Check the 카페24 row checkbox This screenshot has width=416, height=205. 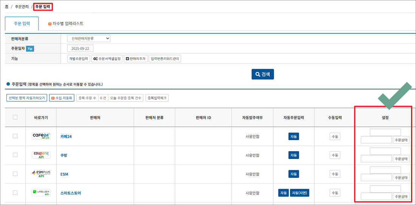tap(15, 136)
